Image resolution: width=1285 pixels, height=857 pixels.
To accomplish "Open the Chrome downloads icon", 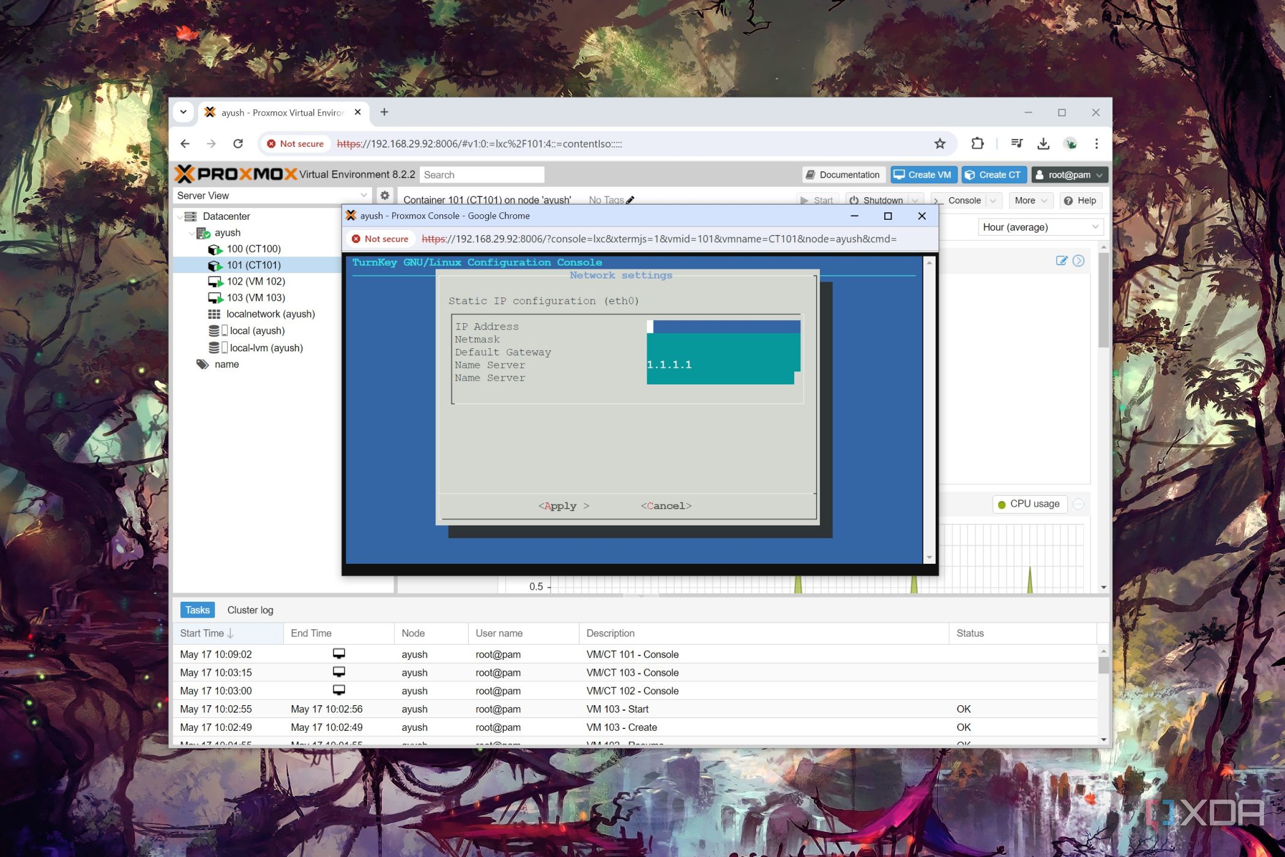I will click(x=1043, y=144).
